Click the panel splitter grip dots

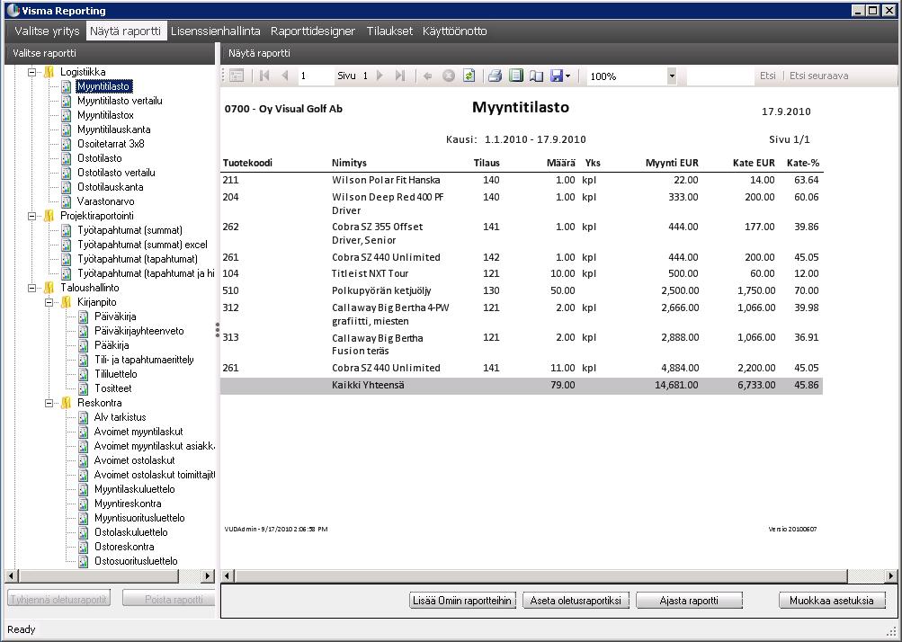(x=218, y=330)
